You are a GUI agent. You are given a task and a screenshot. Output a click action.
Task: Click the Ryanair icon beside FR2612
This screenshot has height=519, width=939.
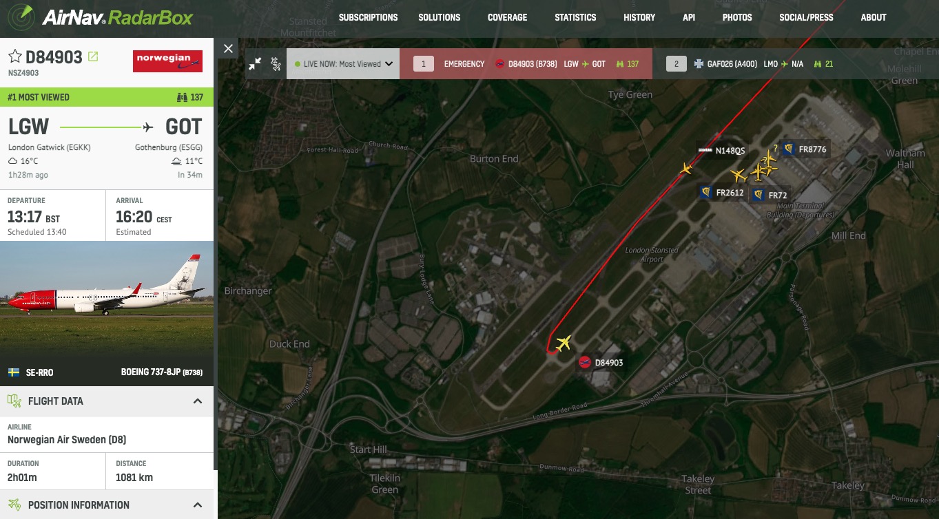pyautogui.click(x=706, y=192)
